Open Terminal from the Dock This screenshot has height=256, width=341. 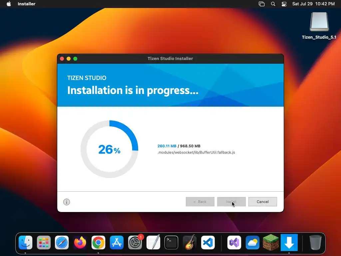pos(171,242)
